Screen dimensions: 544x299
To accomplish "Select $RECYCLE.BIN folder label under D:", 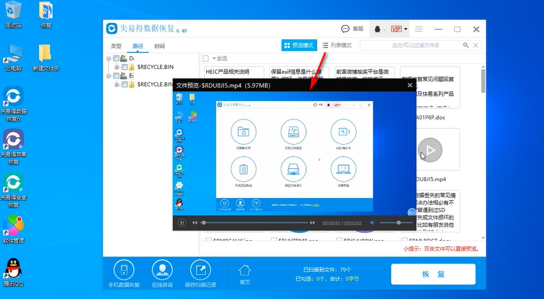I will click(x=156, y=67).
